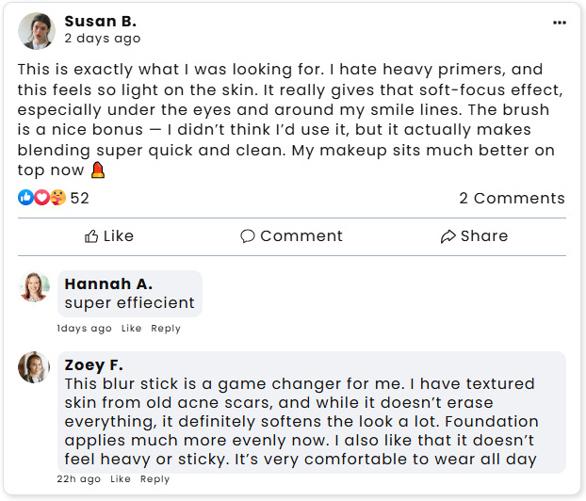Open the three-dot post options menu
Screen dimensions: 586x501
[x=560, y=23]
